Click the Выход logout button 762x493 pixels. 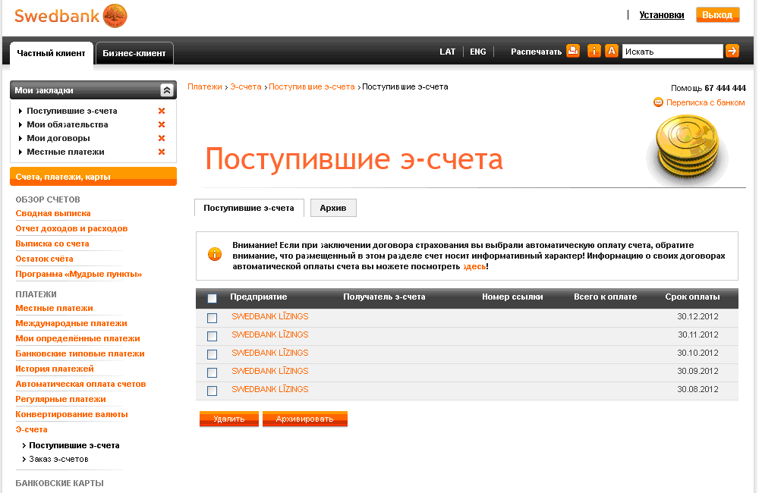click(717, 15)
